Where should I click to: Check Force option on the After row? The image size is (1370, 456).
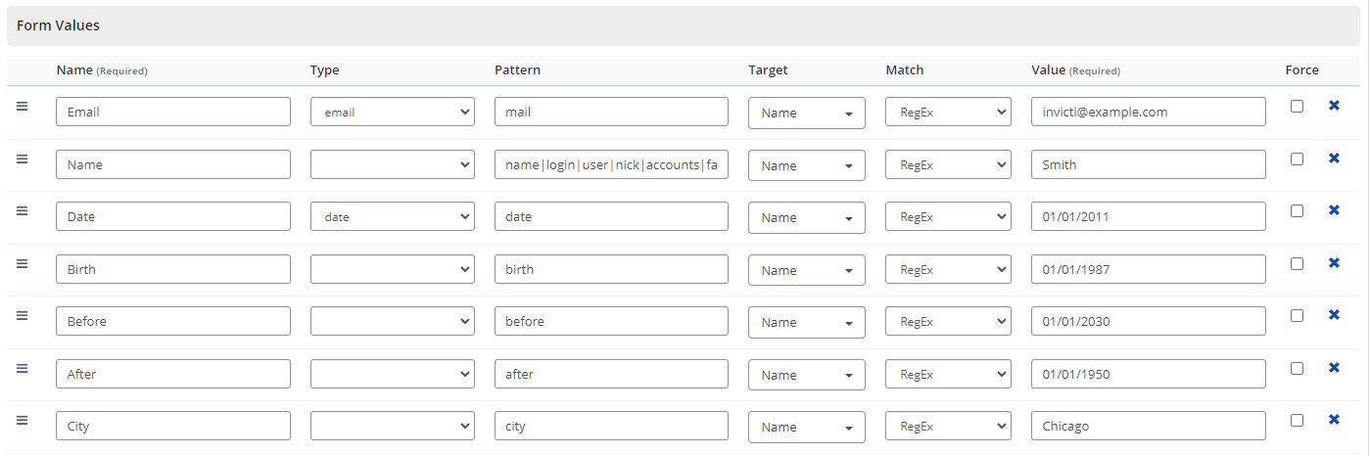pyautogui.click(x=1297, y=368)
